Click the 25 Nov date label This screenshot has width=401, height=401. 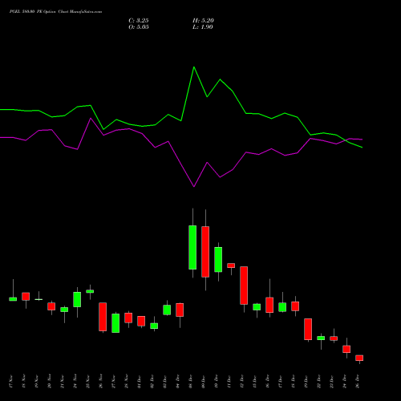click(x=87, y=382)
